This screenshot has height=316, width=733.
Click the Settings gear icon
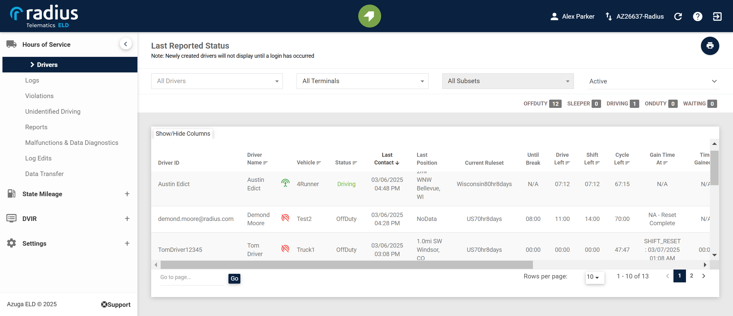[x=12, y=243]
